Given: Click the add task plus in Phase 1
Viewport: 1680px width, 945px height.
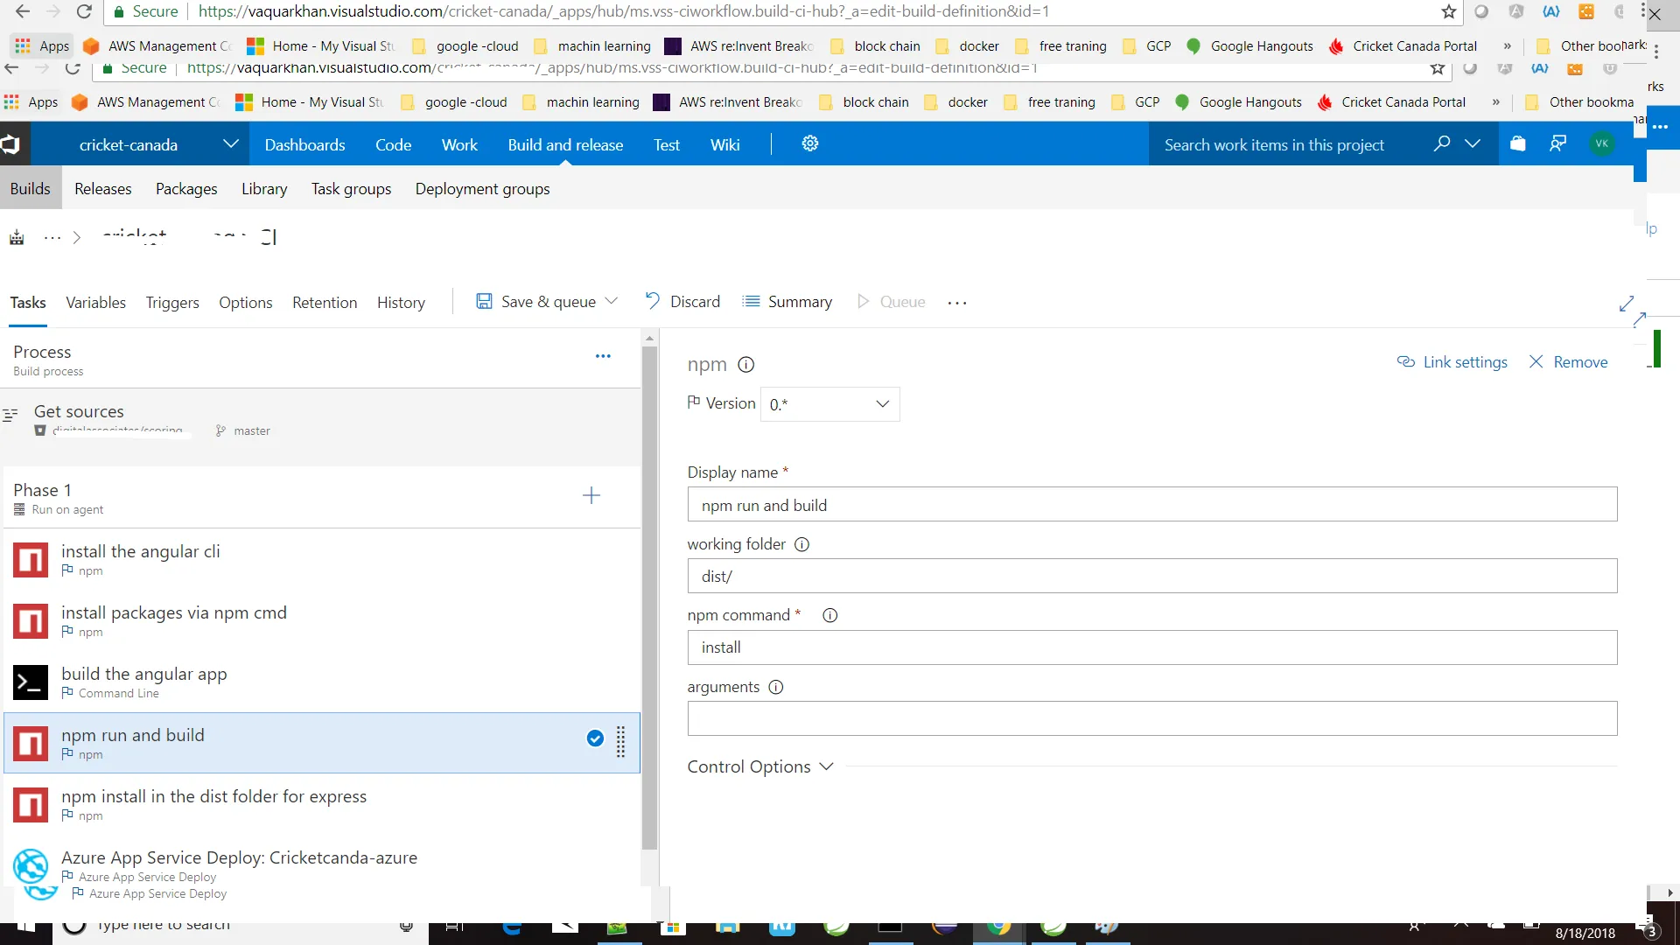Looking at the screenshot, I should [x=591, y=496].
